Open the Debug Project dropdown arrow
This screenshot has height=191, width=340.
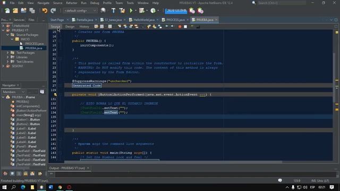[147, 11]
